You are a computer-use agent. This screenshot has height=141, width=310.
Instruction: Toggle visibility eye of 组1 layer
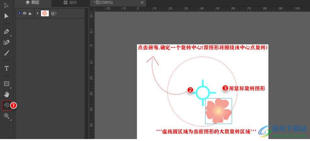24,13
